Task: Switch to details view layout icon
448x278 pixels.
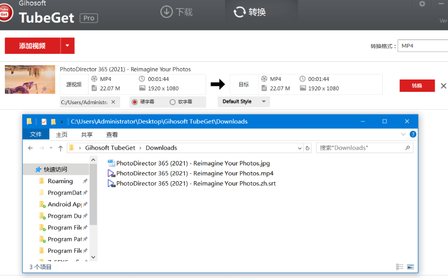Action: click(400, 267)
